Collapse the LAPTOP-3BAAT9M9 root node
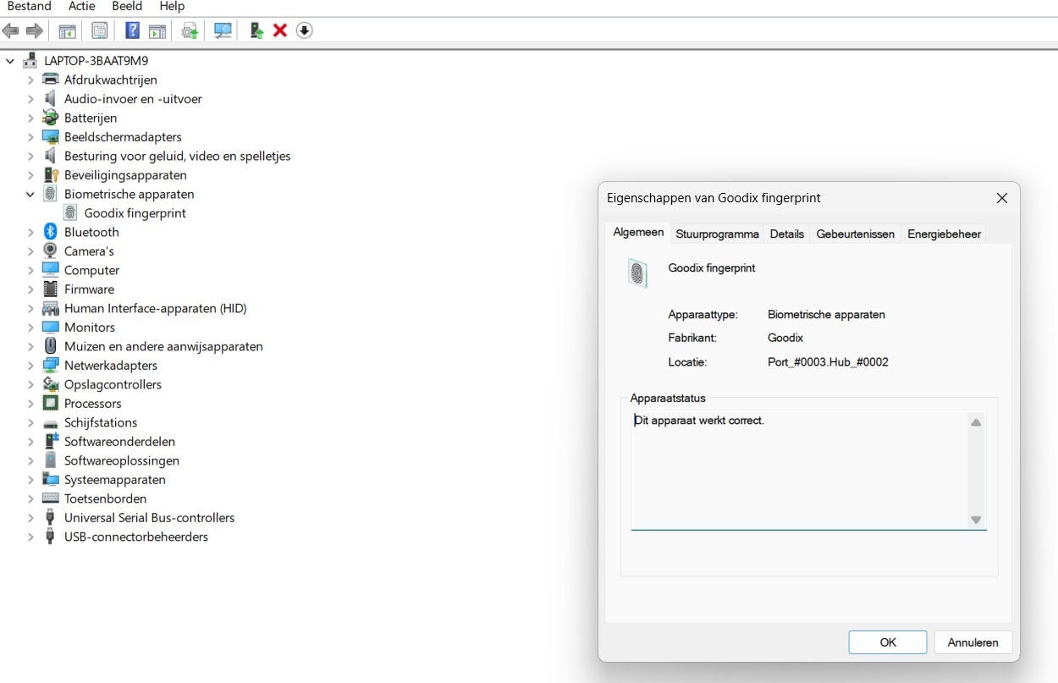Viewport: 1058px width, 683px height. point(10,61)
